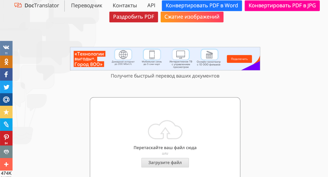Click 'Интерактивное ТВ с управлением просмотром' text

point(181,64)
